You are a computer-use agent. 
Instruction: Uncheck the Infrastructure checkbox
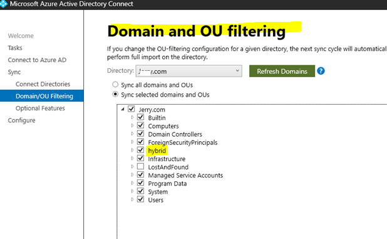point(140,158)
